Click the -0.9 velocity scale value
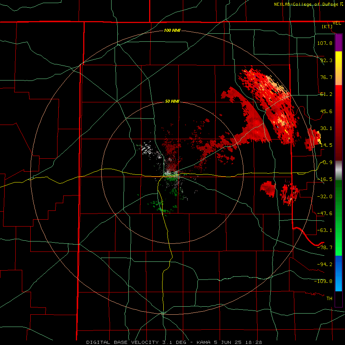Viewport: 345px width, 345px height. pos(326,163)
